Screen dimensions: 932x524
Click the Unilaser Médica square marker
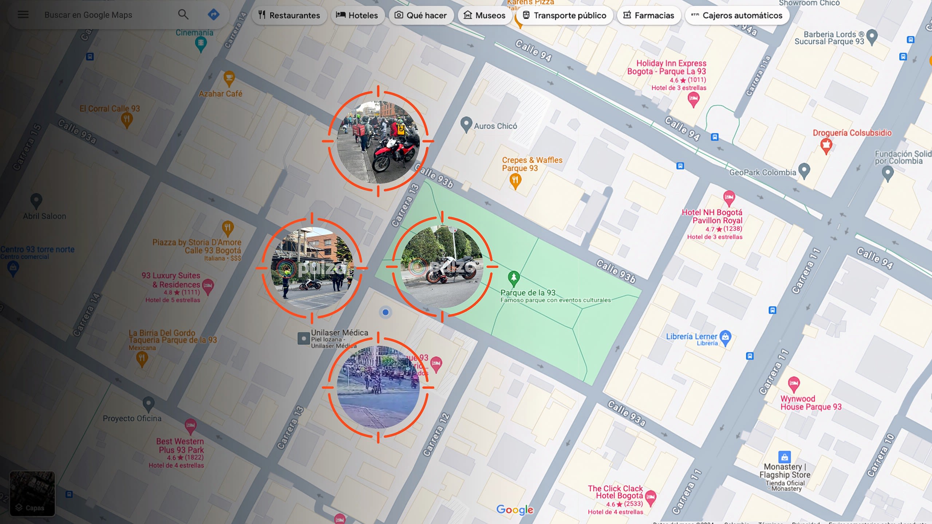coord(304,338)
